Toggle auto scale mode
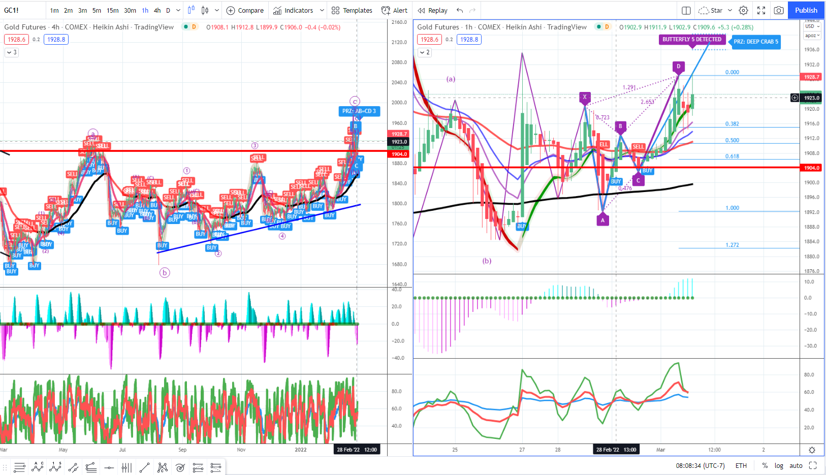 (x=796, y=465)
